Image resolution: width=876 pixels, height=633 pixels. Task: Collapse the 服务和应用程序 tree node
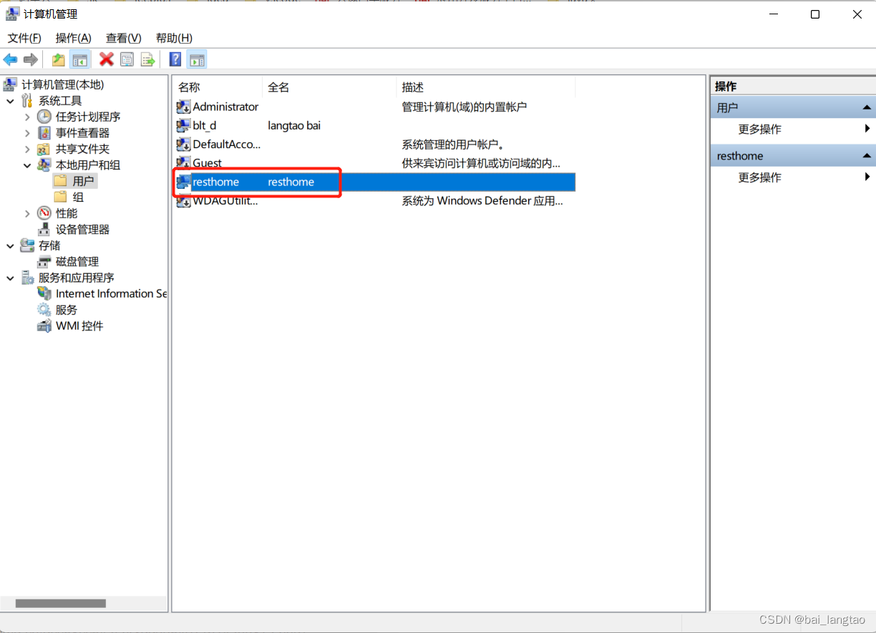coord(11,278)
